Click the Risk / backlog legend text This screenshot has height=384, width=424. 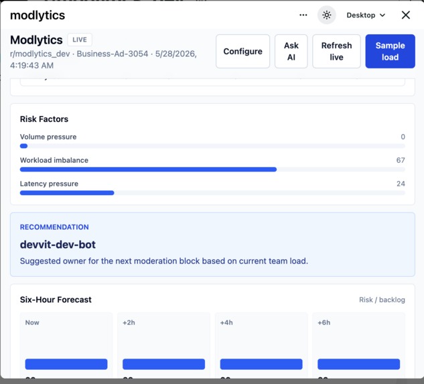tap(382, 300)
